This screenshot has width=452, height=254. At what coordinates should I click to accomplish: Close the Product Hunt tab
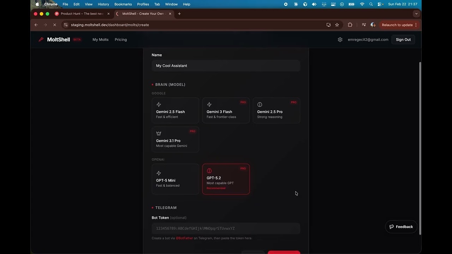[108, 14]
